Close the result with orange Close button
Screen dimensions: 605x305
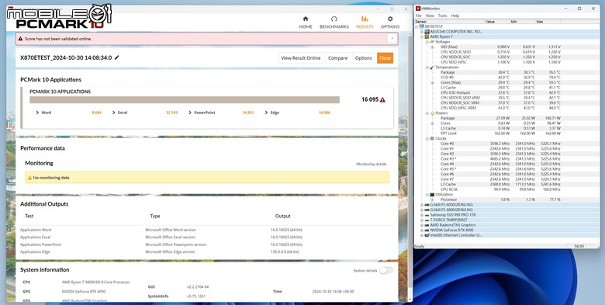click(x=385, y=58)
